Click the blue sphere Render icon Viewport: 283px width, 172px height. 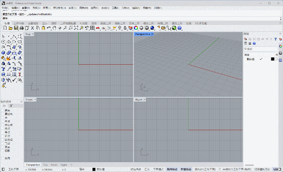point(152,28)
